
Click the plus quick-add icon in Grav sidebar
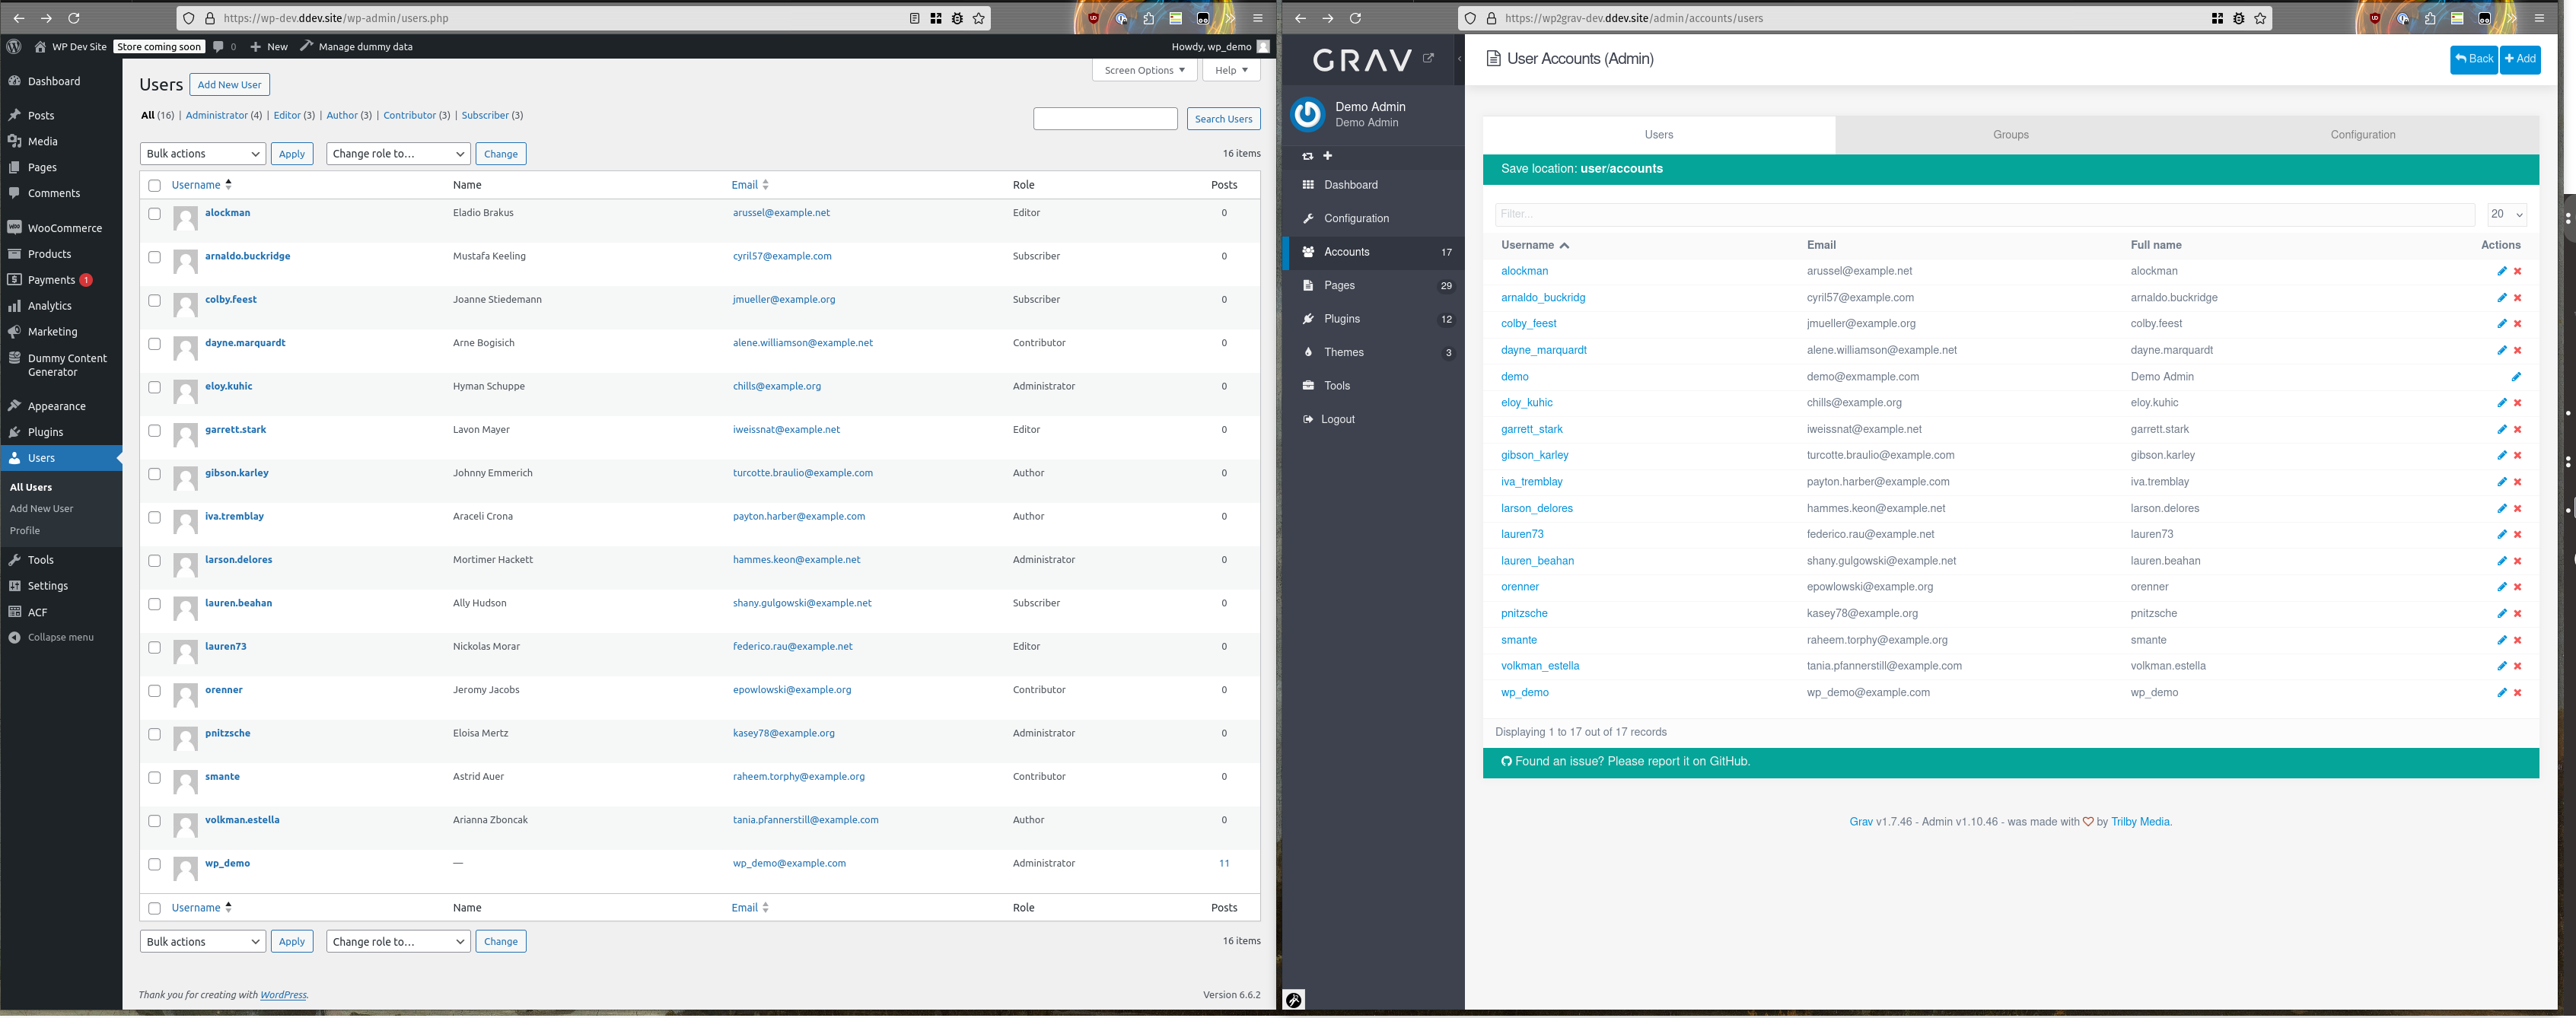point(1327,156)
